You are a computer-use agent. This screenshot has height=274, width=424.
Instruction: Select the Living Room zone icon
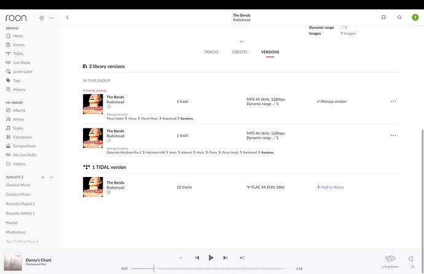390,259
